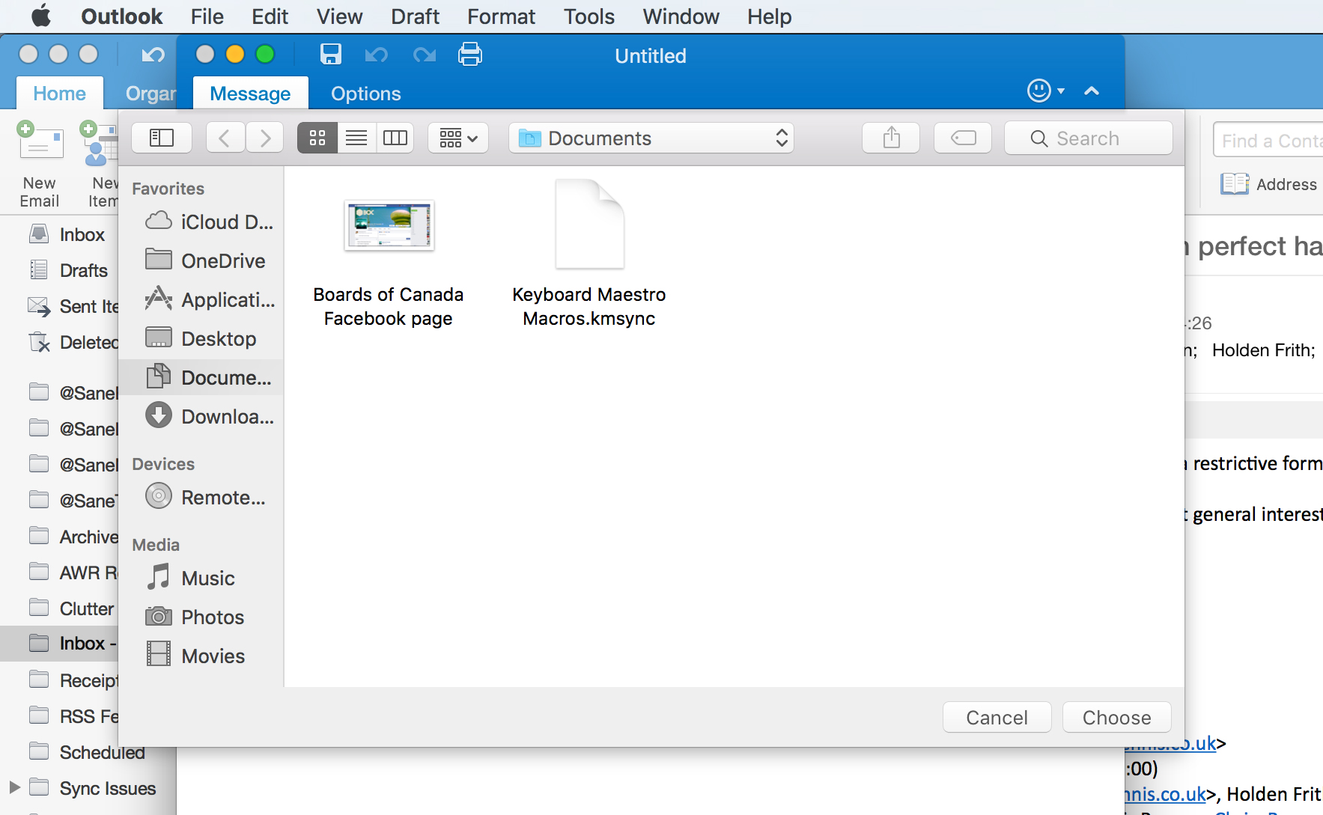Screen dimensions: 1323x815
Task: Collapse the ribbon with the chevron control
Action: 1091,91
